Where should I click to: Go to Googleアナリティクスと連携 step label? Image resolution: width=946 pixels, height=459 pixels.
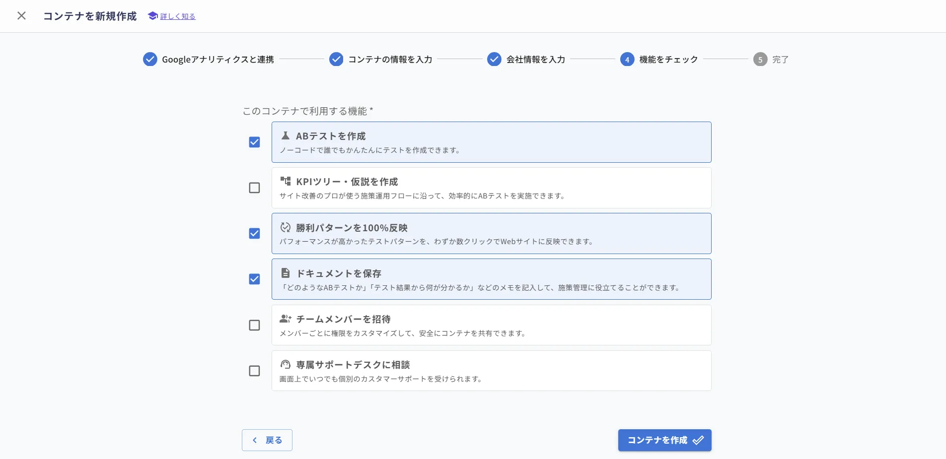pyautogui.click(x=218, y=60)
